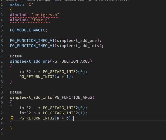Viewport: 166px width, 140px height.
Task: Click Datum return type above simpleext_add_ints
Action: [x=16, y=92]
